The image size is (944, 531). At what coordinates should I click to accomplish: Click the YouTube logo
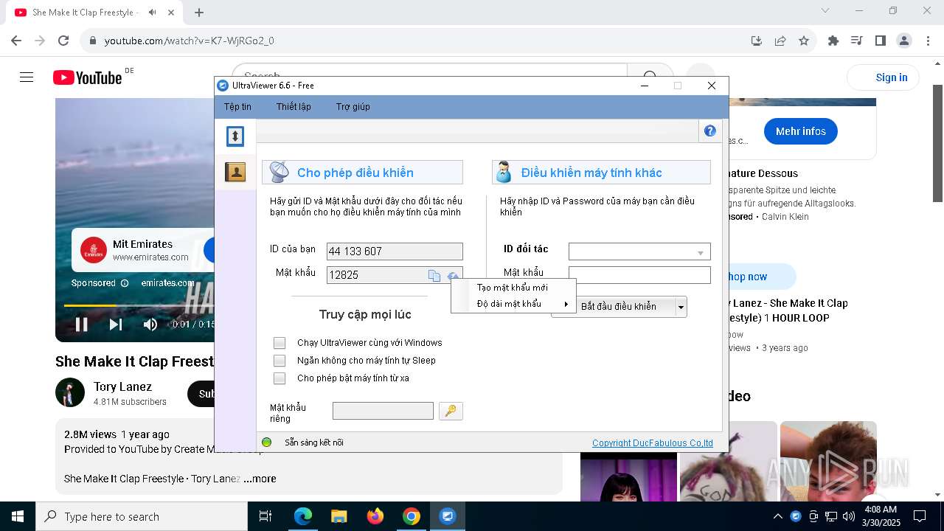pos(87,77)
